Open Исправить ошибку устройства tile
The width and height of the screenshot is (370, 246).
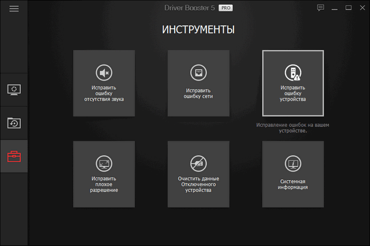[293, 84]
